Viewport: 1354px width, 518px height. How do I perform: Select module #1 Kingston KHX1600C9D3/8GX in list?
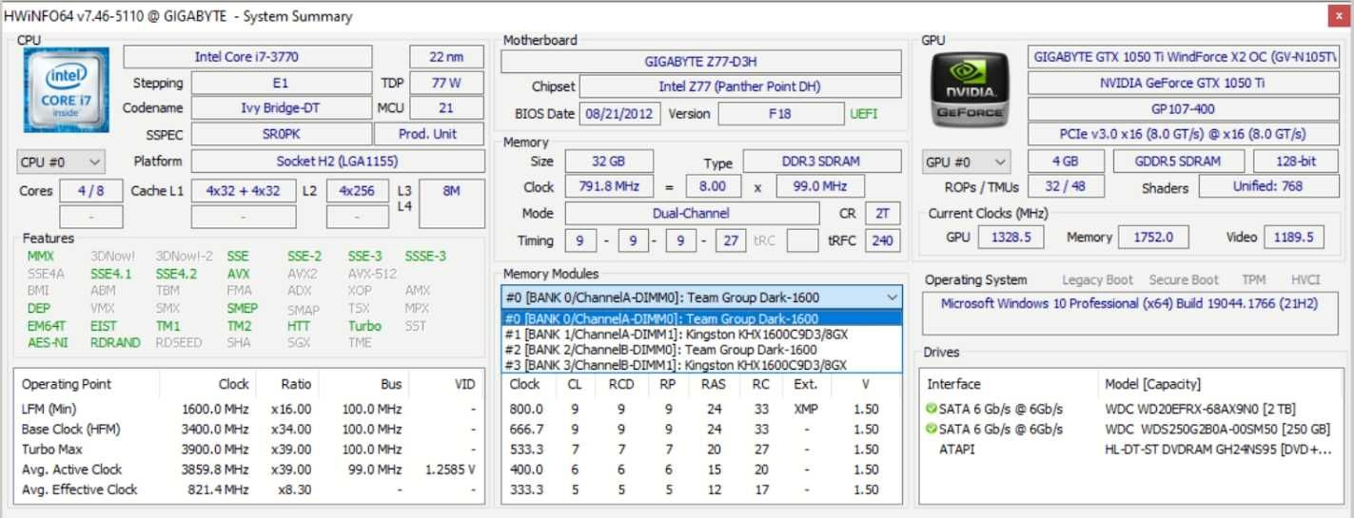pyautogui.click(x=701, y=335)
